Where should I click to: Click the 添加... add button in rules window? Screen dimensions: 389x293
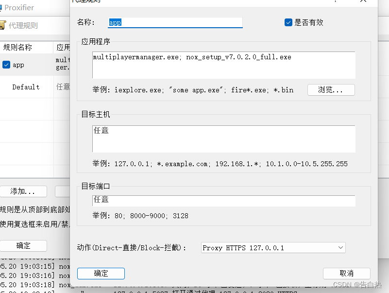pos(23,191)
